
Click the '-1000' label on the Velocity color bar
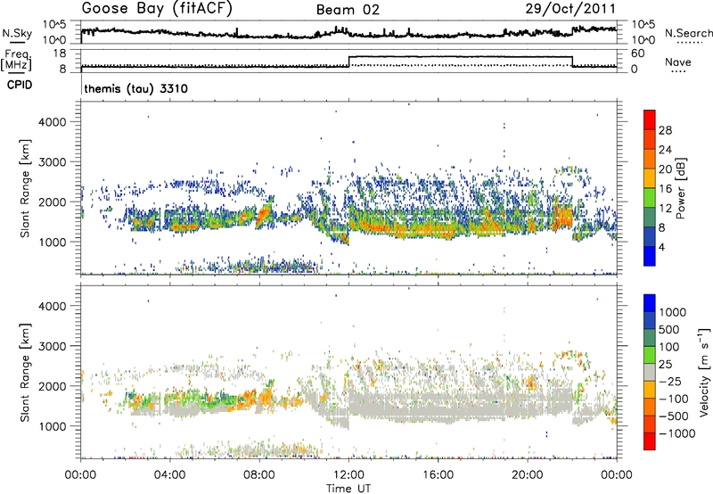click(x=676, y=433)
